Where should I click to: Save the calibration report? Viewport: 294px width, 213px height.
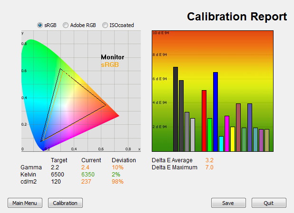(x=228, y=203)
